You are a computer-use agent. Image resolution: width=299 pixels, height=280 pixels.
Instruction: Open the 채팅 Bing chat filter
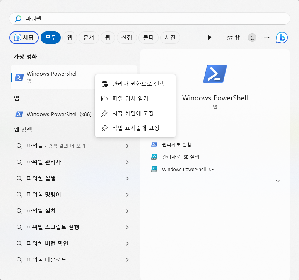click(24, 38)
